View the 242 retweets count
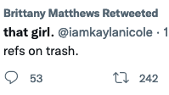169x95 pixels. [x=149, y=78]
